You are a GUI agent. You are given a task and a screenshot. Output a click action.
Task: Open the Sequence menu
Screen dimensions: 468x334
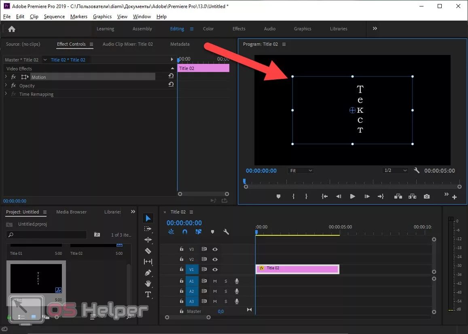click(x=54, y=17)
